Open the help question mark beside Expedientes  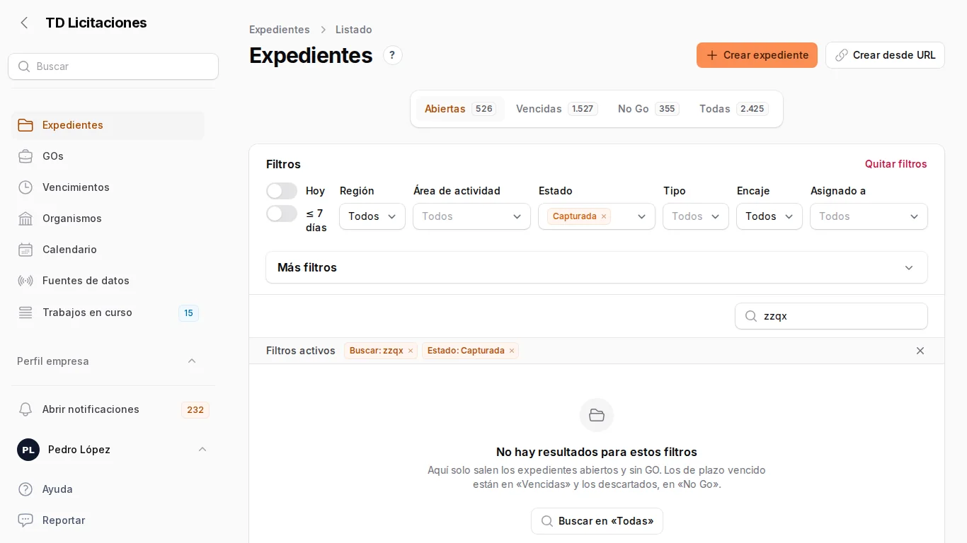tap(392, 55)
